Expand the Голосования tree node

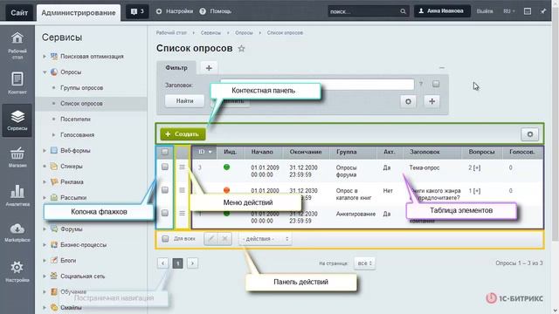point(53,135)
